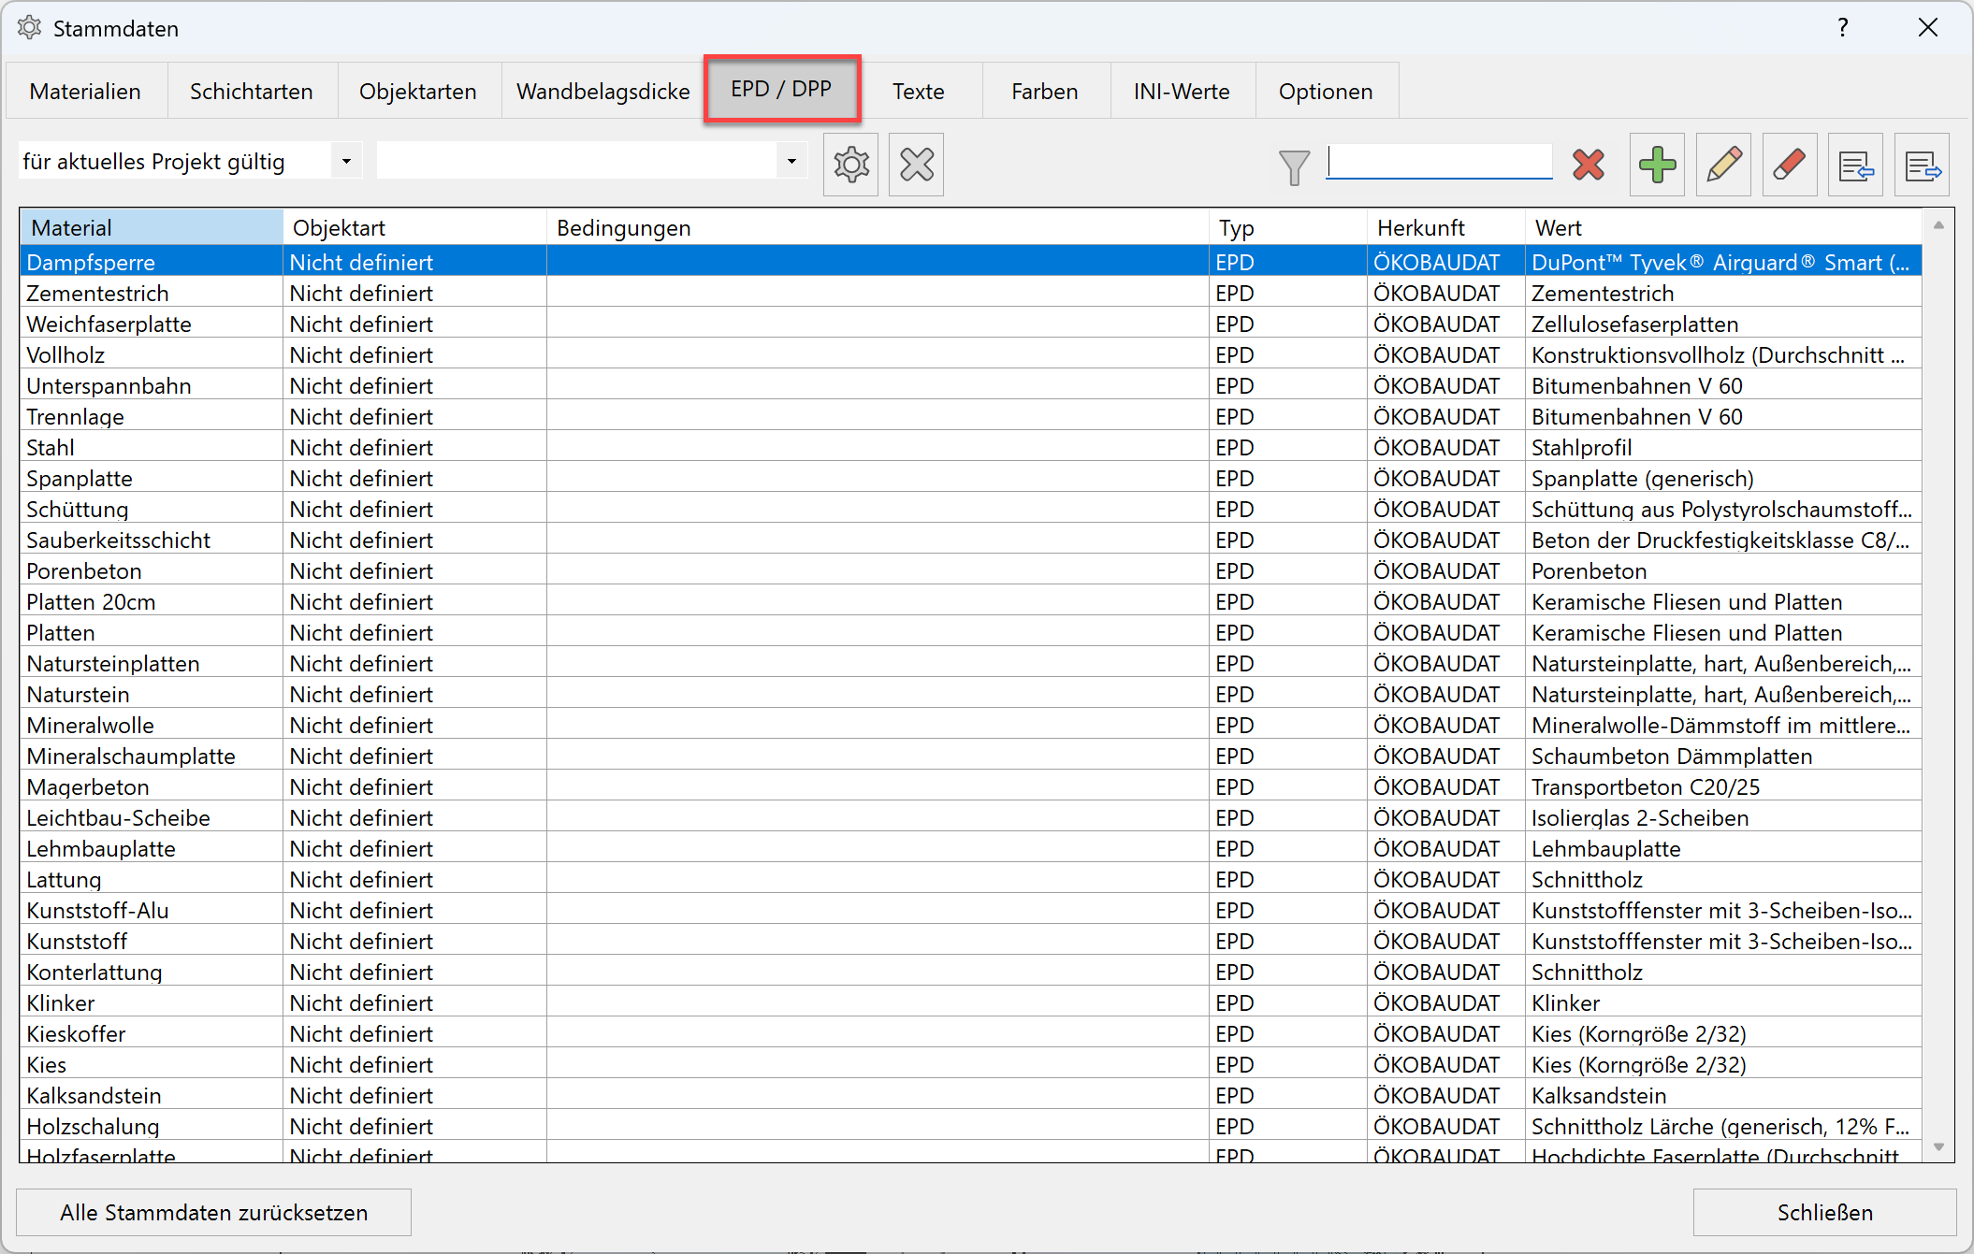
Task: Sort by the Bedingungen column header
Action: coord(878,228)
